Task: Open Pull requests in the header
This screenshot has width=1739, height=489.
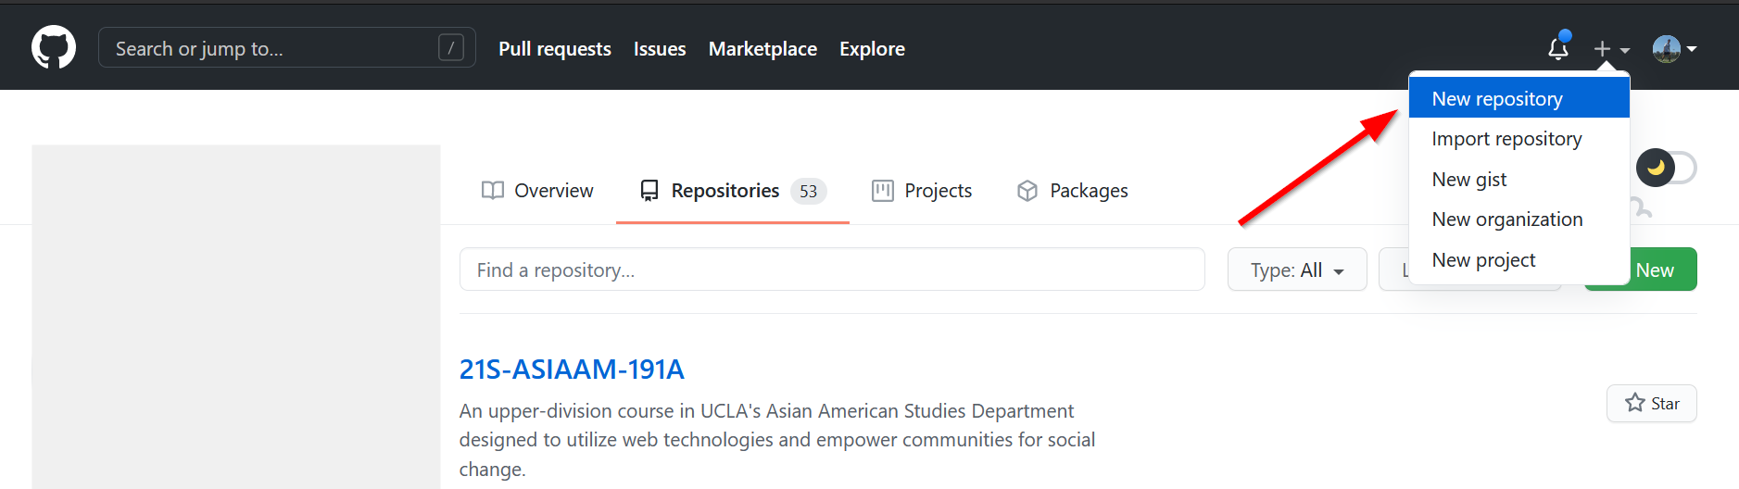Action: pos(554,49)
